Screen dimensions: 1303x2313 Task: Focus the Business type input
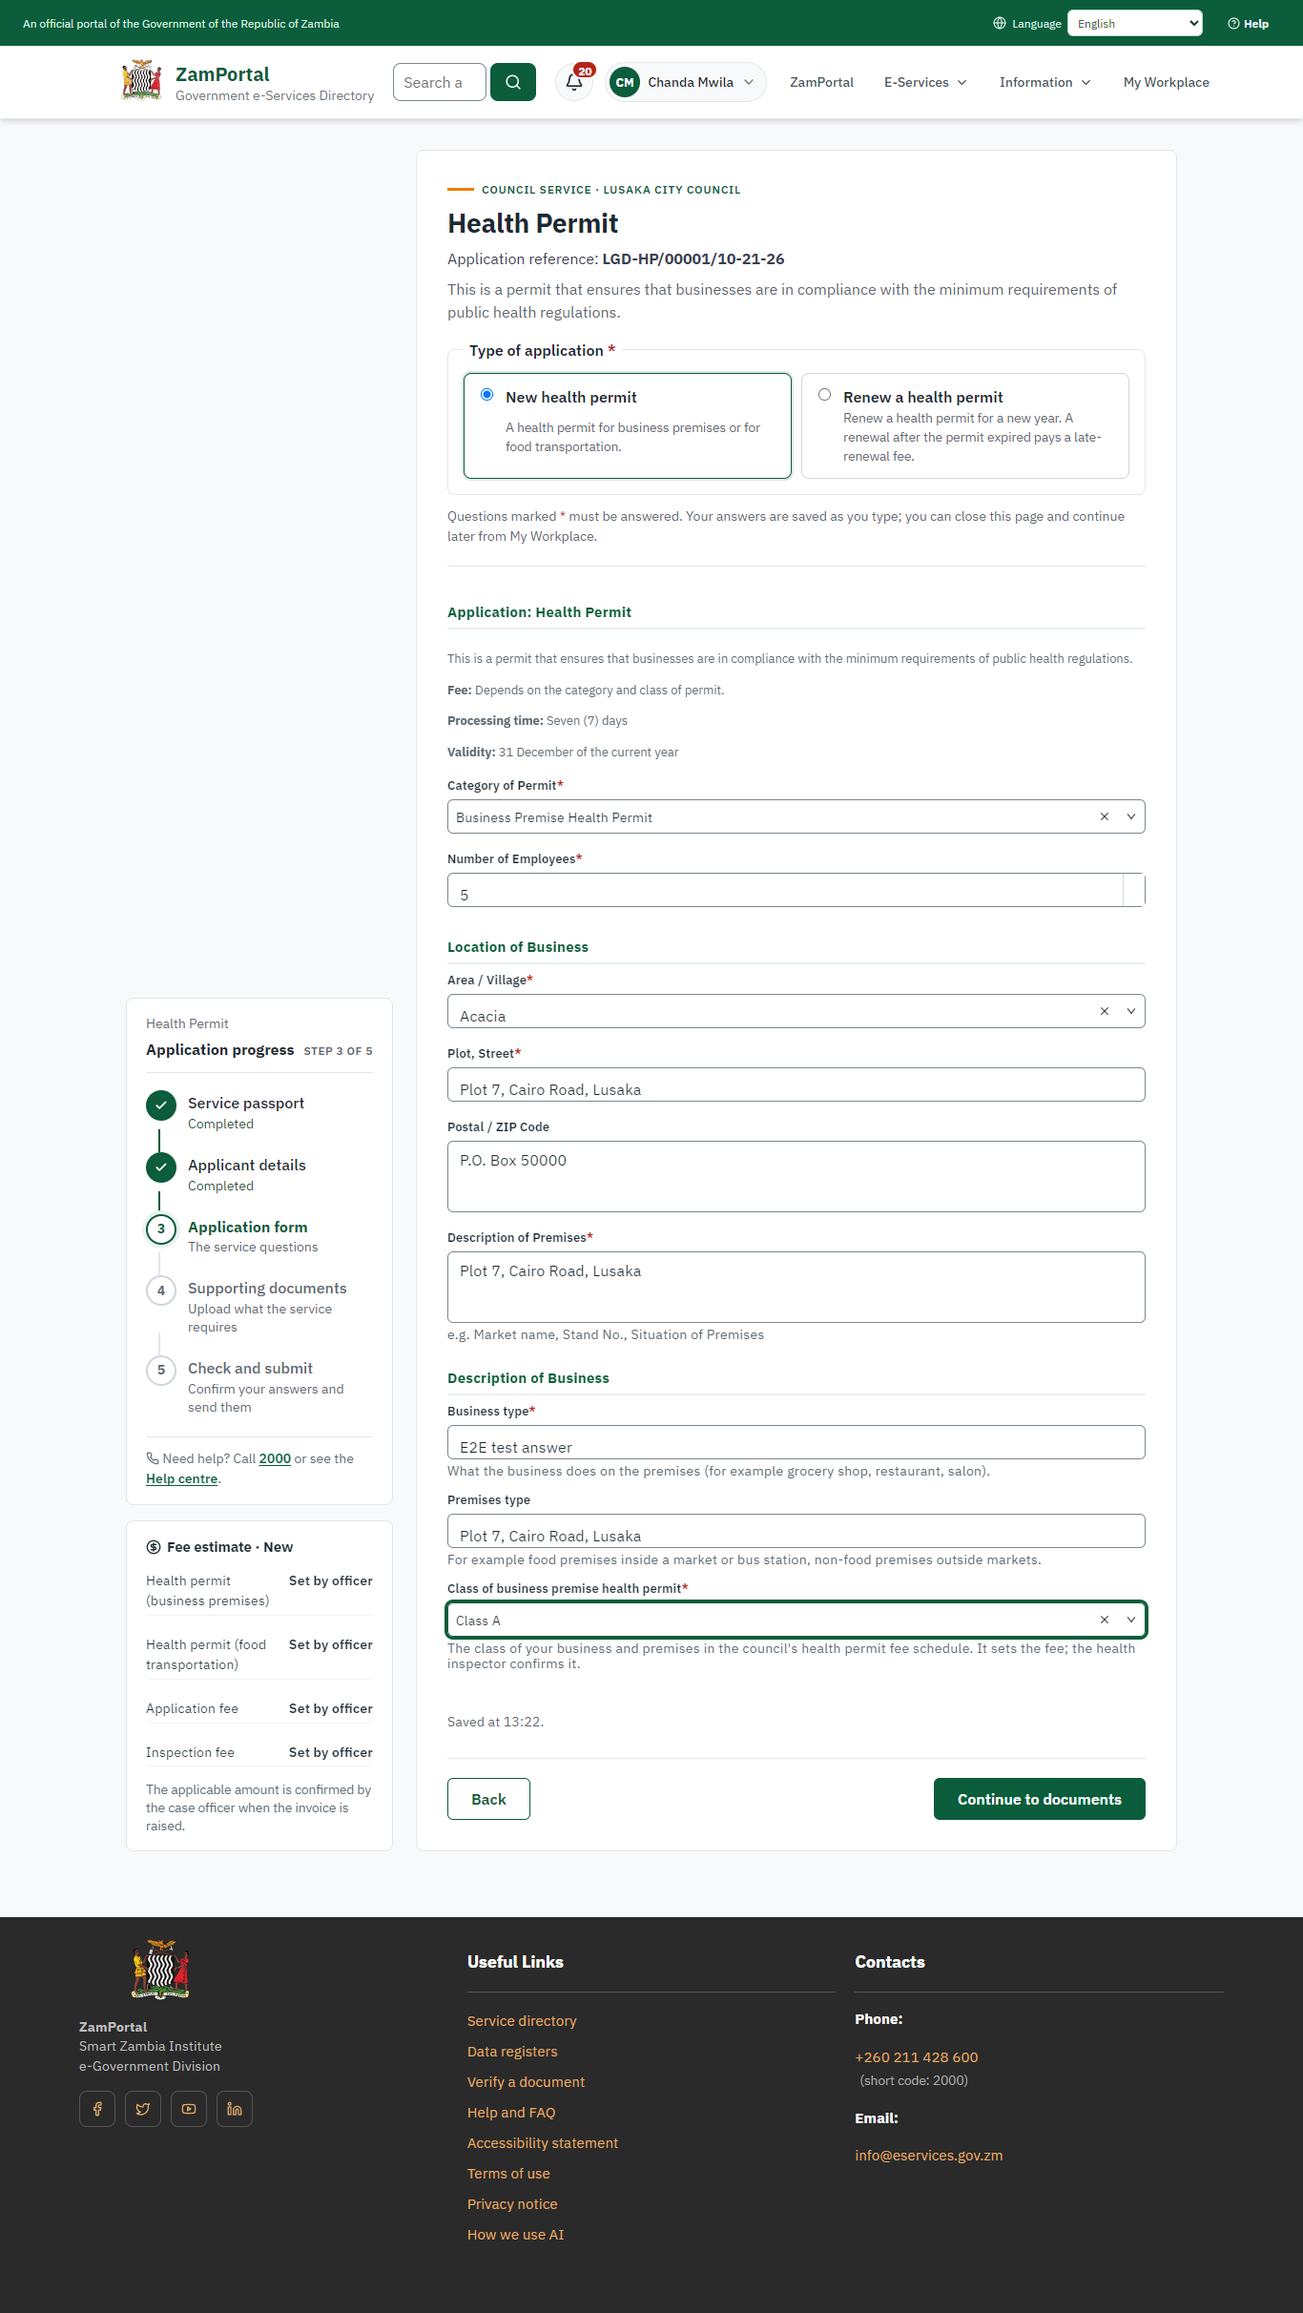pyautogui.click(x=796, y=1442)
